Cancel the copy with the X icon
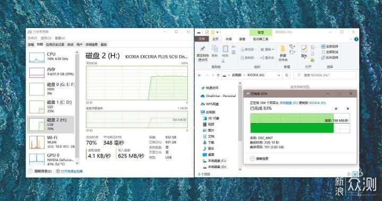Screen dimensions: 382x201 click(x=348, y=109)
